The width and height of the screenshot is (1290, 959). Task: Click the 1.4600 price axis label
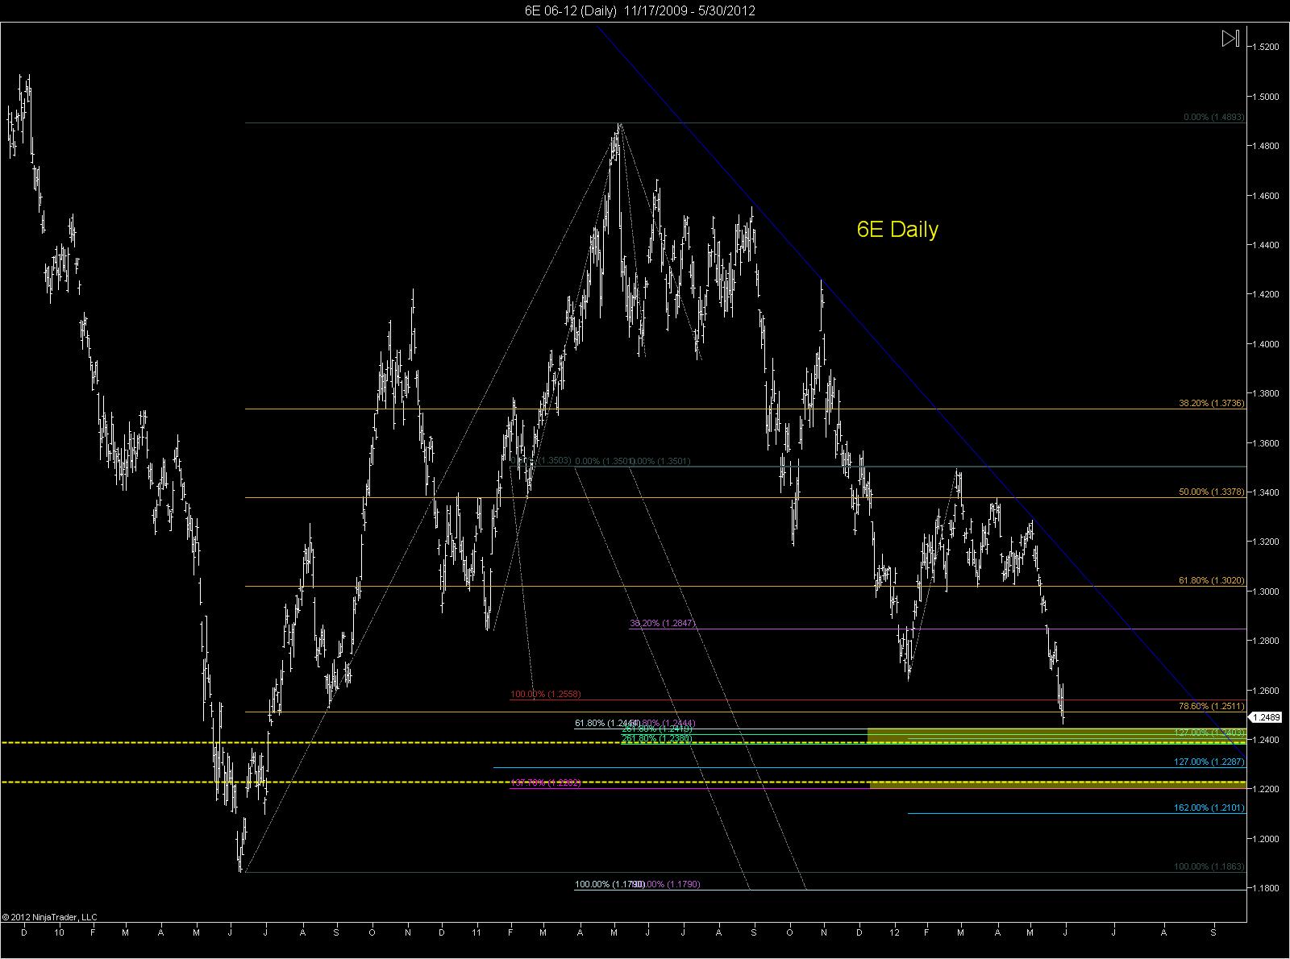[x=1265, y=196]
